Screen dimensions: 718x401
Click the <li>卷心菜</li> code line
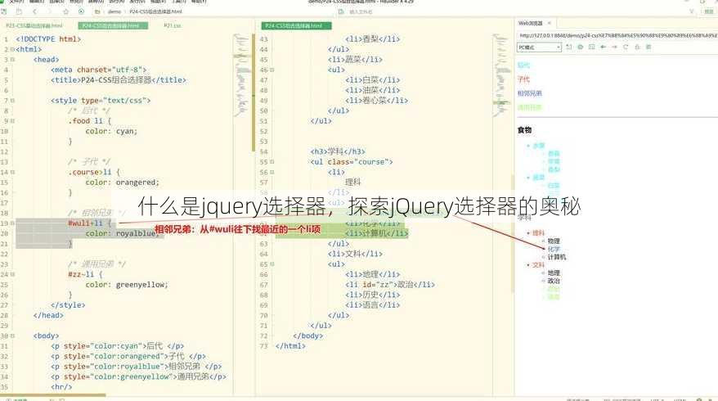[x=376, y=101]
